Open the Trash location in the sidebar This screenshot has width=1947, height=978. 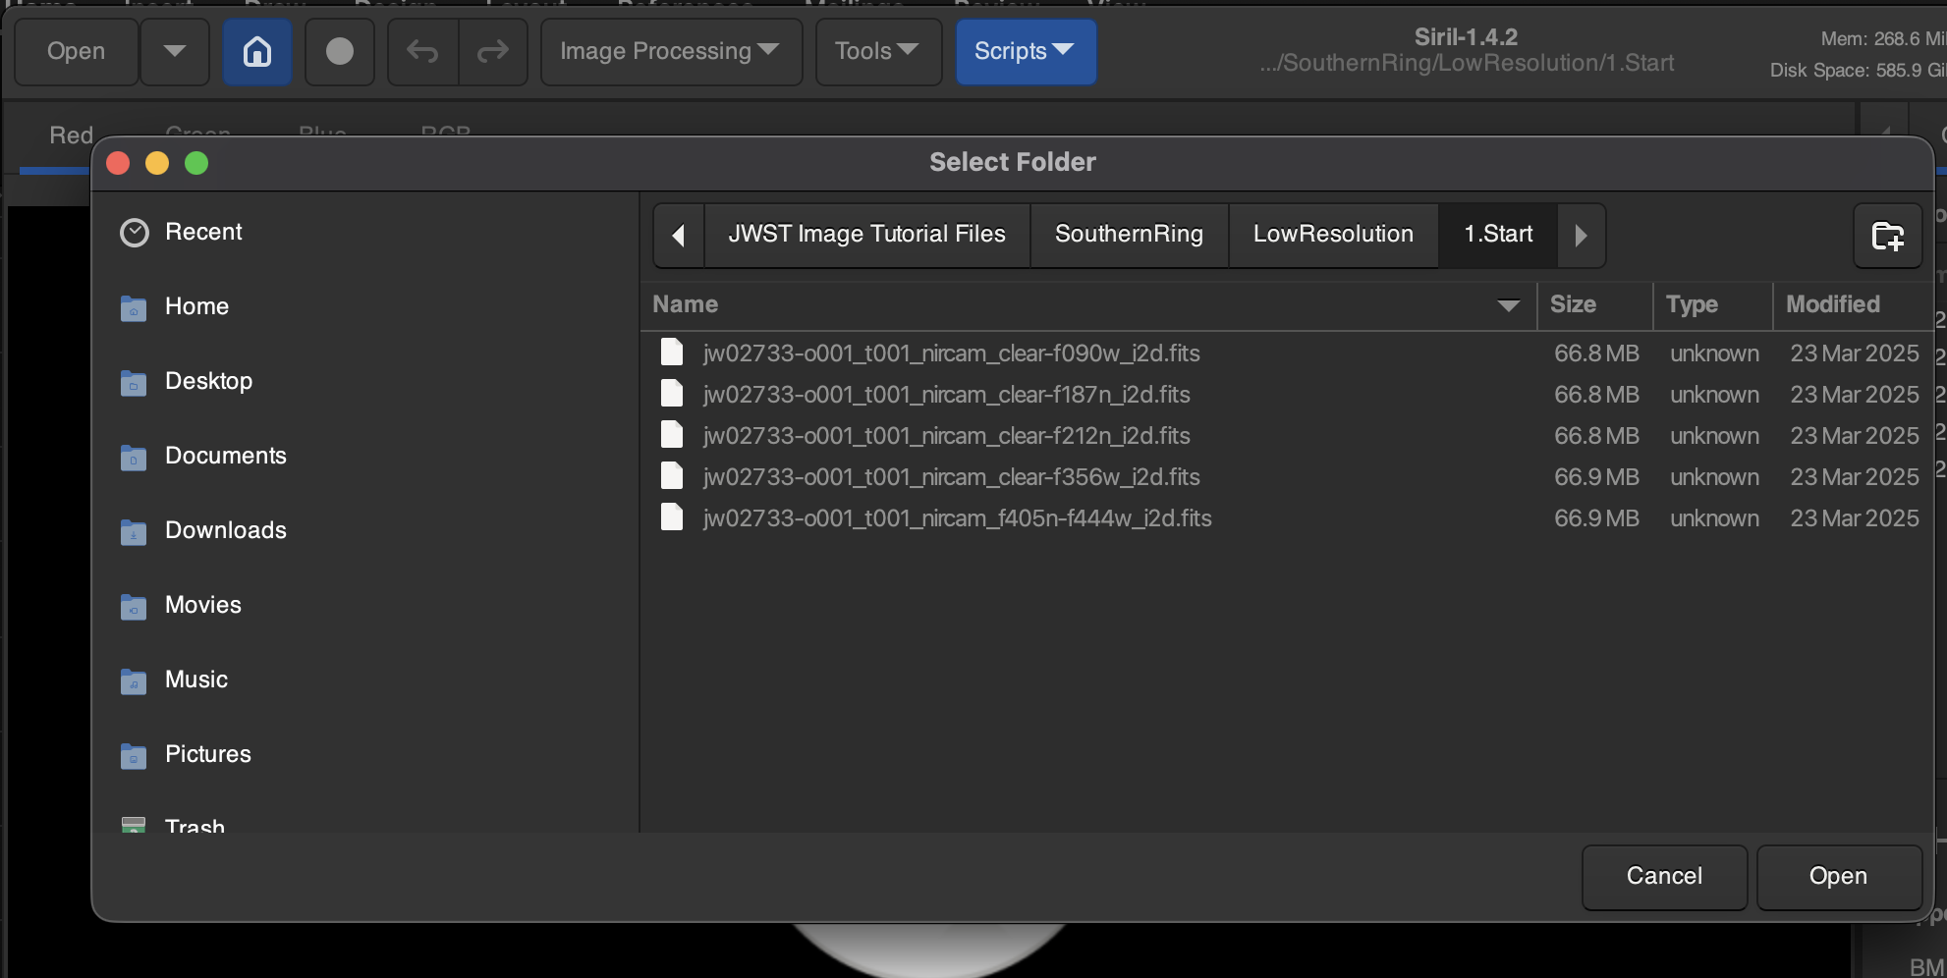click(195, 826)
